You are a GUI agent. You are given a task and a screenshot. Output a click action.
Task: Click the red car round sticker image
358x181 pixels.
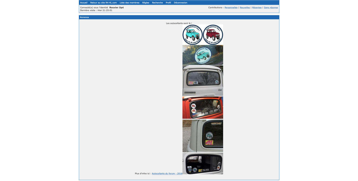[213, 35]
